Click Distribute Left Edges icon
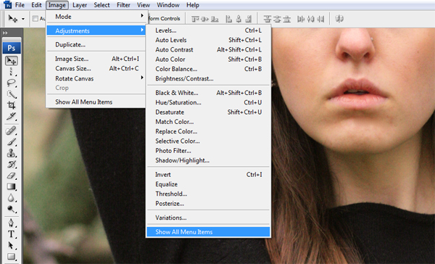Screen dimensions: 435x264 301,19
